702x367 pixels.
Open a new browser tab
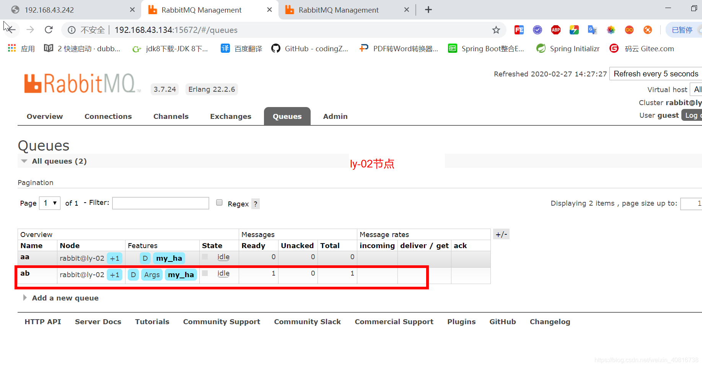coord(428,10)
